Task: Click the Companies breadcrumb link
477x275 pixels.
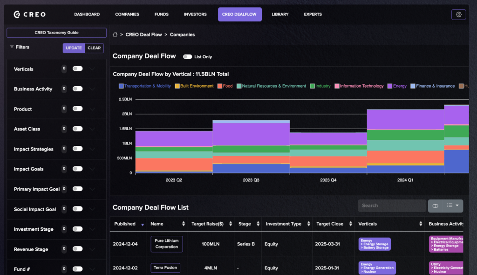Action: 182,34
